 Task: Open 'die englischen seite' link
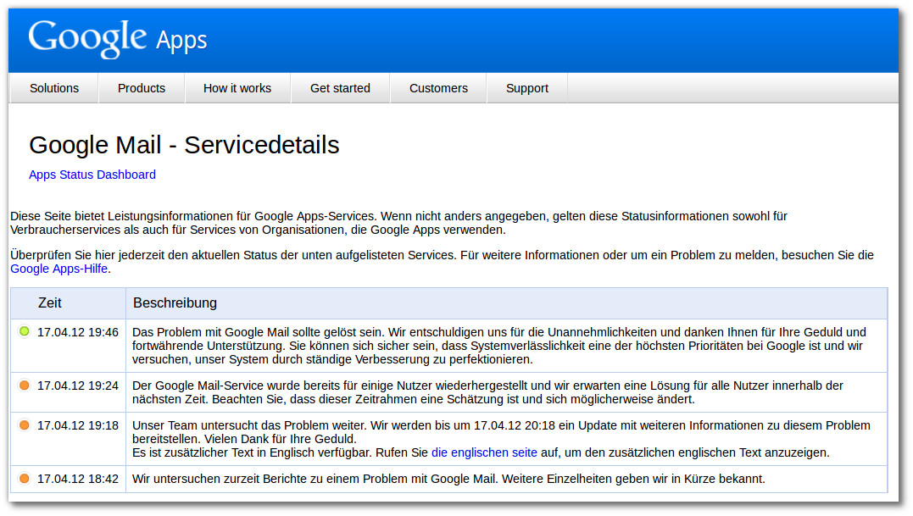484,452
